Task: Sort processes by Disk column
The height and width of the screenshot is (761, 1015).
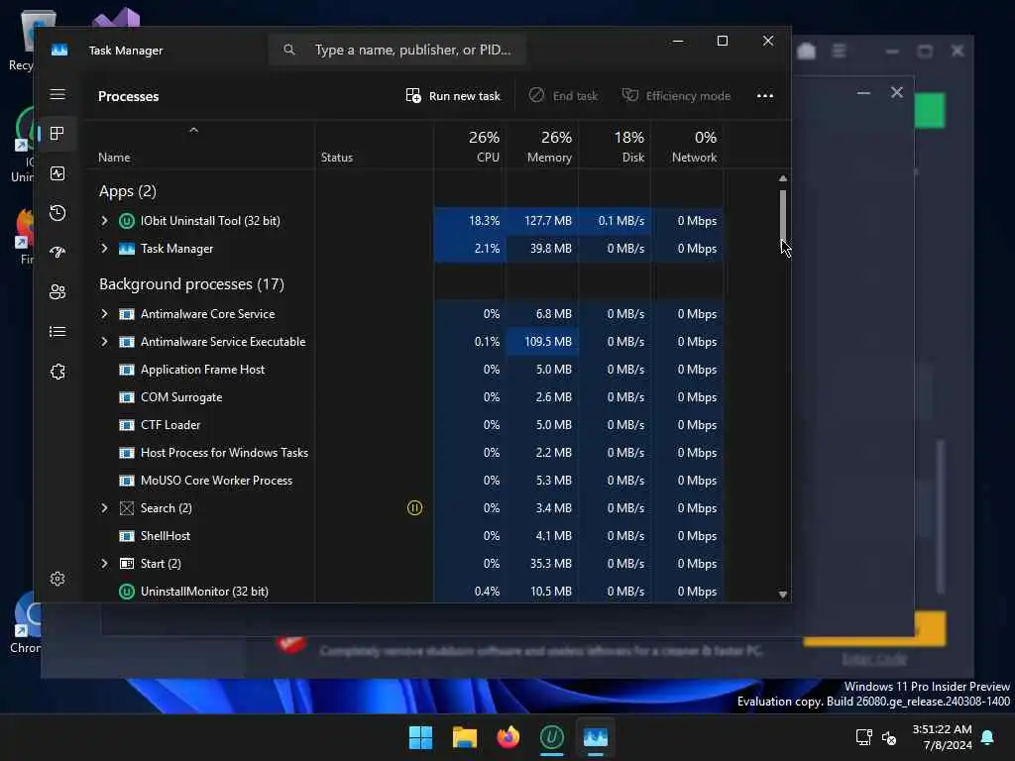Action: tap(628, 147)
